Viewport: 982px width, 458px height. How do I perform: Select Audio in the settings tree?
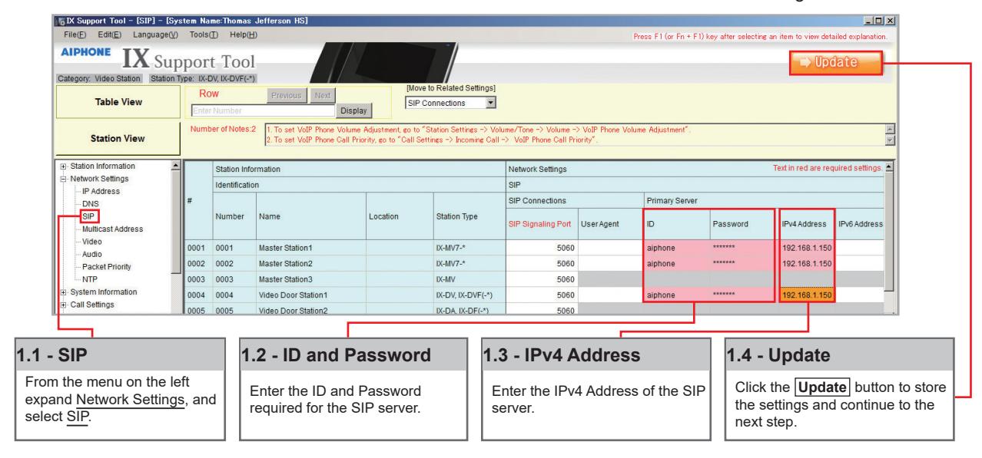[x=91, y=253]
